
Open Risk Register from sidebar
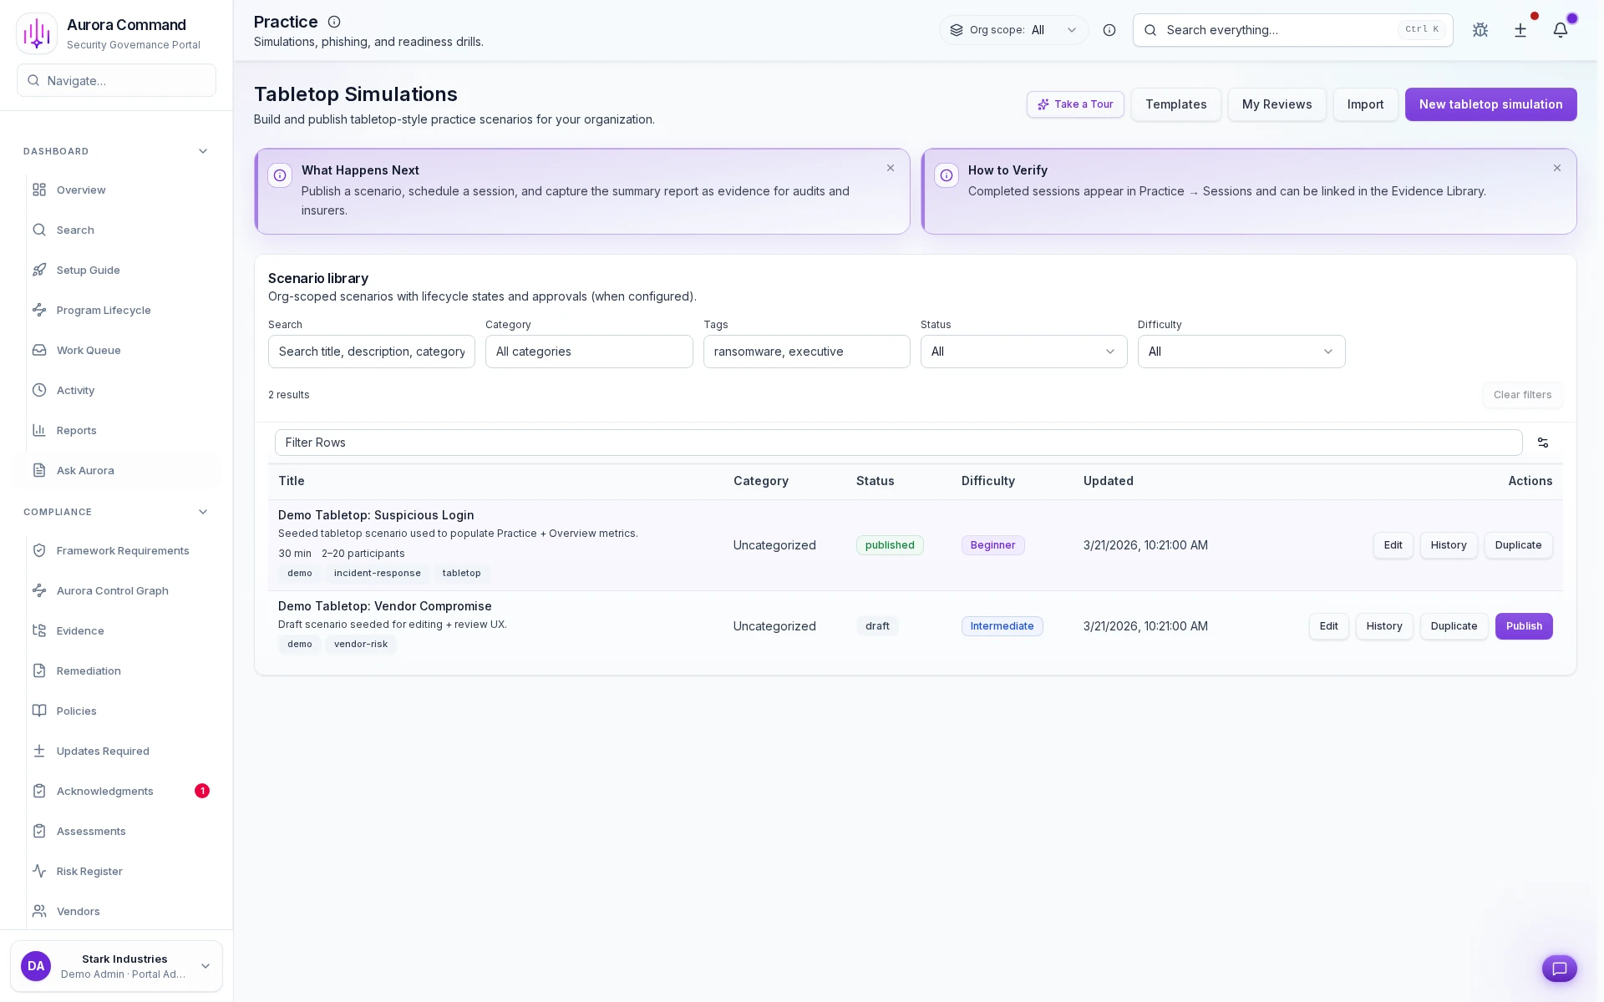point(89,871)
